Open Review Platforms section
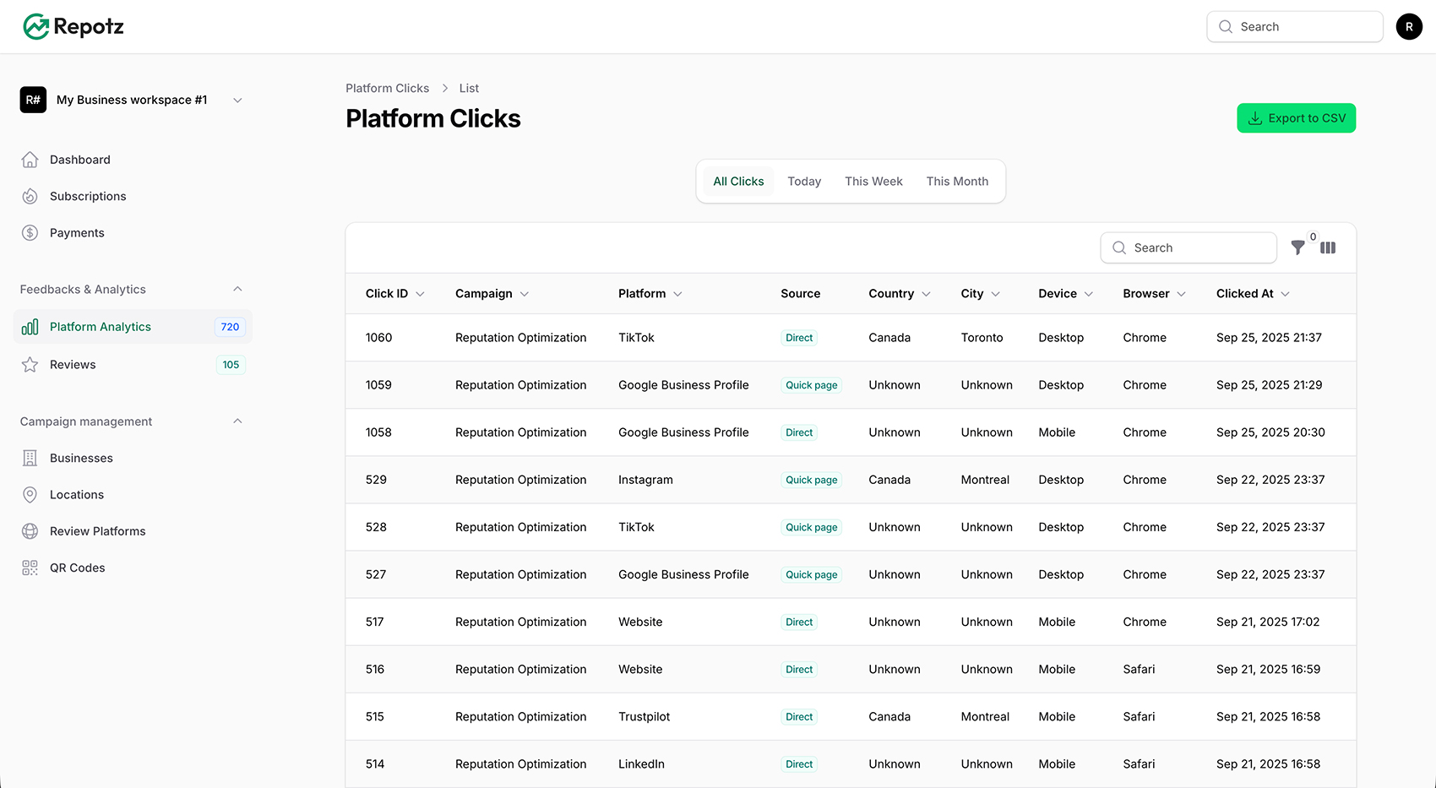The width and height of the screenshot is (1436, 788). [x=97, y=531]
